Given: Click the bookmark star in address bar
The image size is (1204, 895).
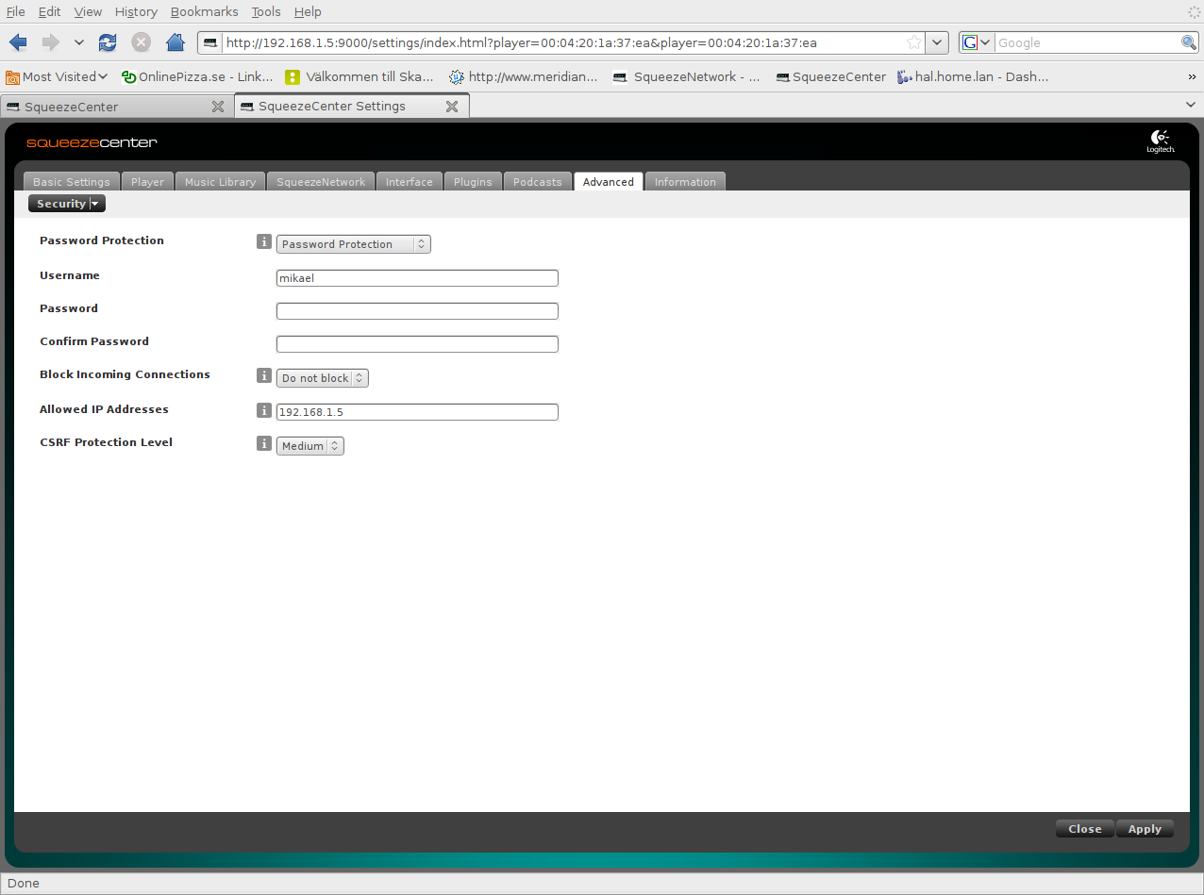Looking at the screenshot, I should tap(913, 42).
